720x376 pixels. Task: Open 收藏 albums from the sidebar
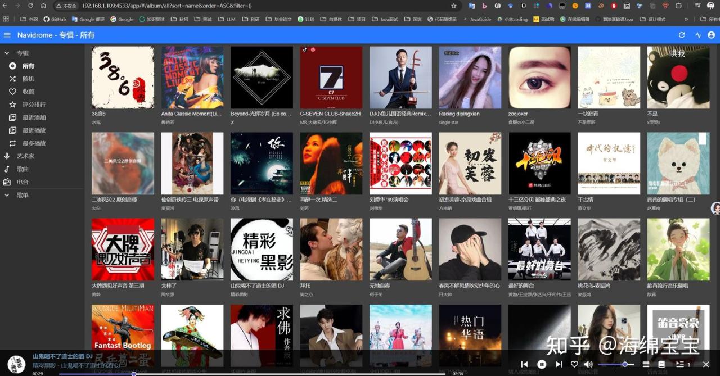(x=42, y=92)
